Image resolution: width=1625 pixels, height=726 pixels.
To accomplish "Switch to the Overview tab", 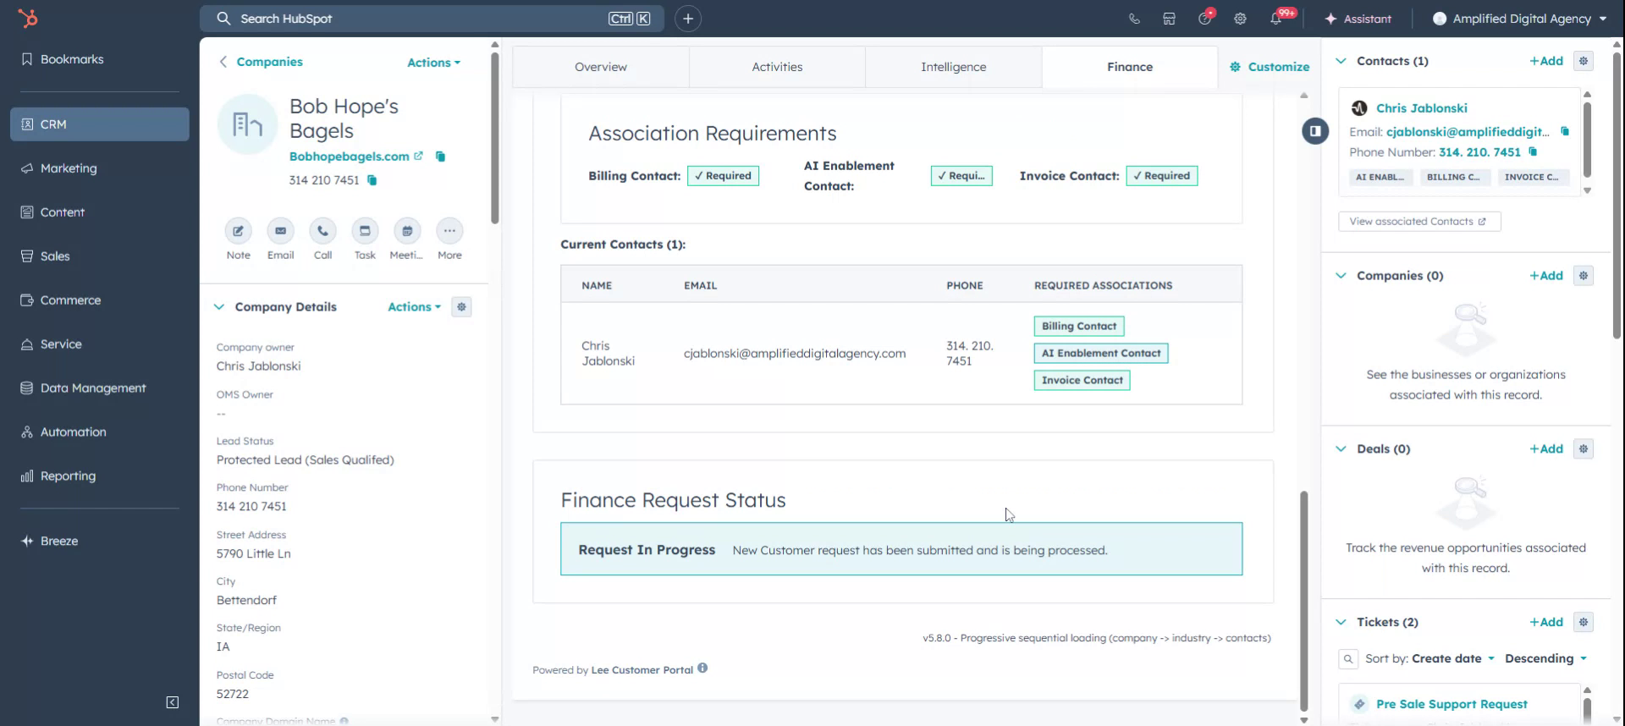I will [x=600, y=67].
